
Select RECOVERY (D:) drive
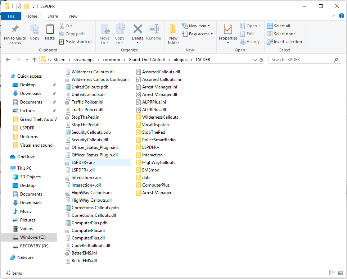(x=34, y=246)
